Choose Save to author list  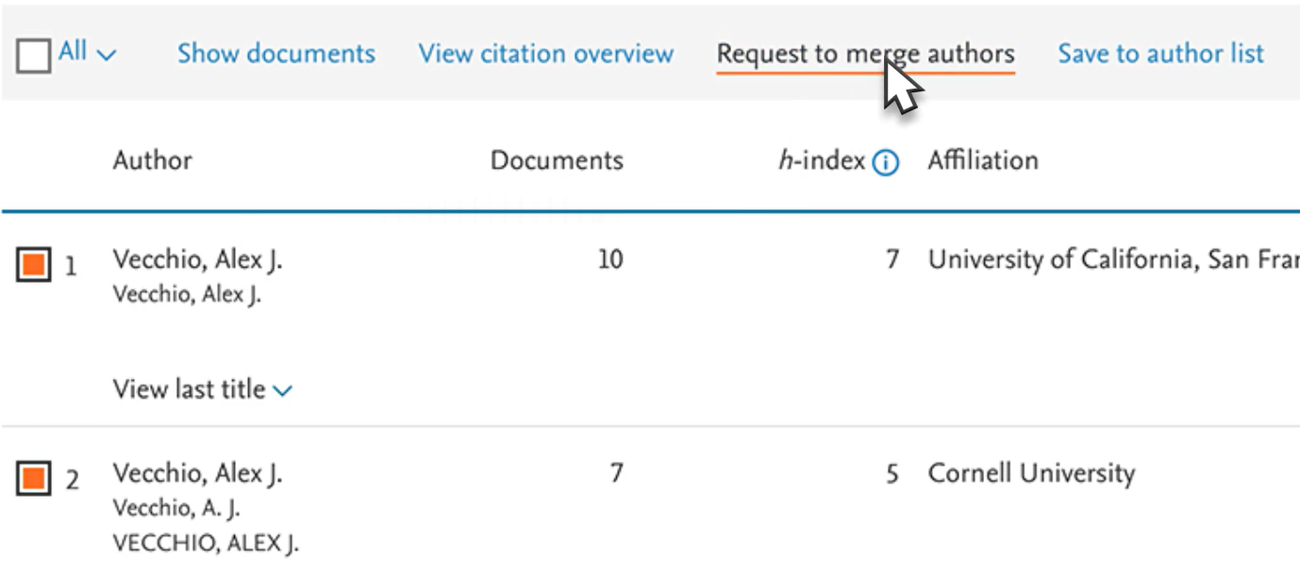coord(1160,54)
